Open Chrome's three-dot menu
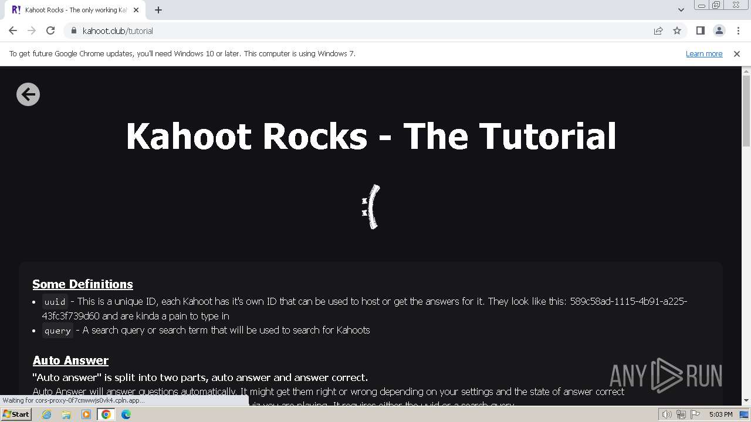751x422 pixels. [x=738, y=30]
